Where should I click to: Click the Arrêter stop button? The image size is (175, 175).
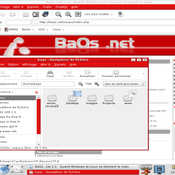69,73
